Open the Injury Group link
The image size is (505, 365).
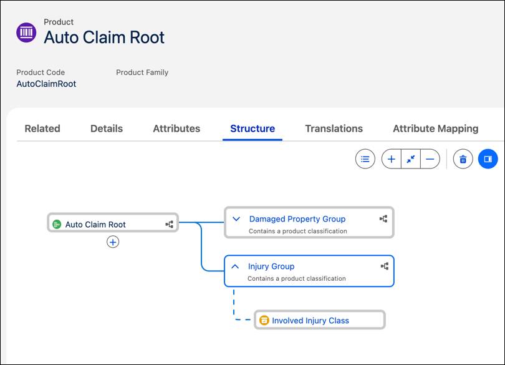tap(271, 266)
